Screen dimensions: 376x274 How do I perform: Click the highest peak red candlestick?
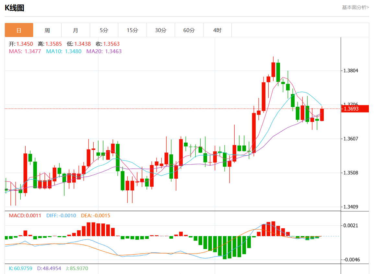(273, 70)
